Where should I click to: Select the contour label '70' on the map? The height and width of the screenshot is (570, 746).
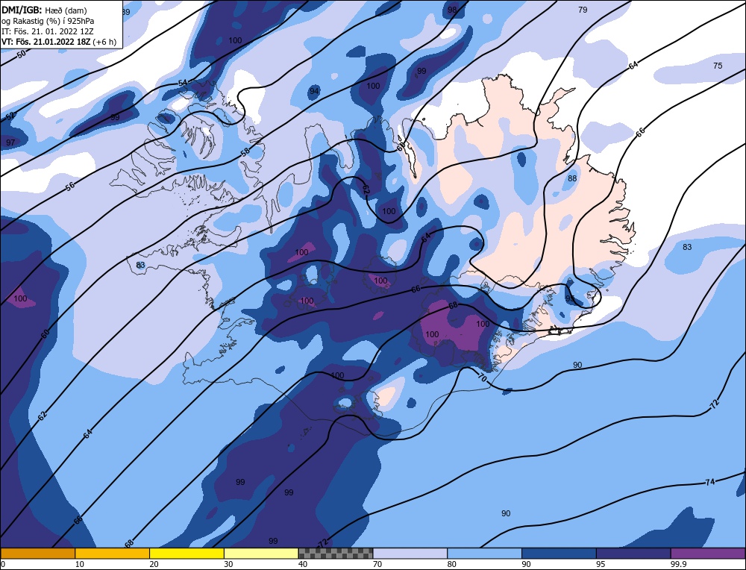click(482, 378)
